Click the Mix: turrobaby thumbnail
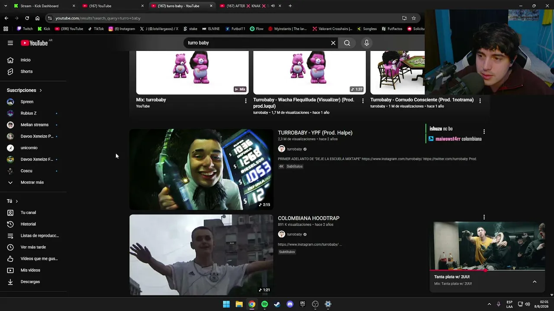This screenshot has height=311, width=554. [193, 73]
